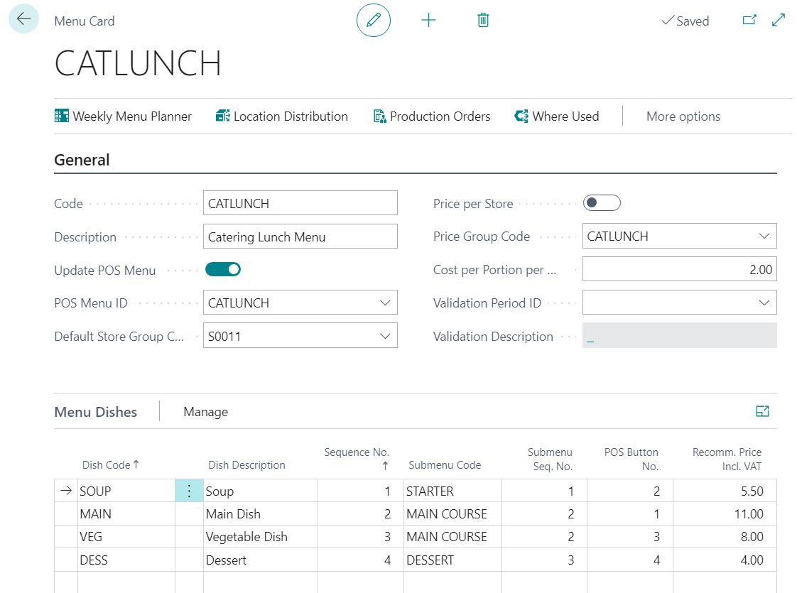This screenshot has width=797, height=593.
Task: Click the Cost per Portion field
Action: (680, 269)
